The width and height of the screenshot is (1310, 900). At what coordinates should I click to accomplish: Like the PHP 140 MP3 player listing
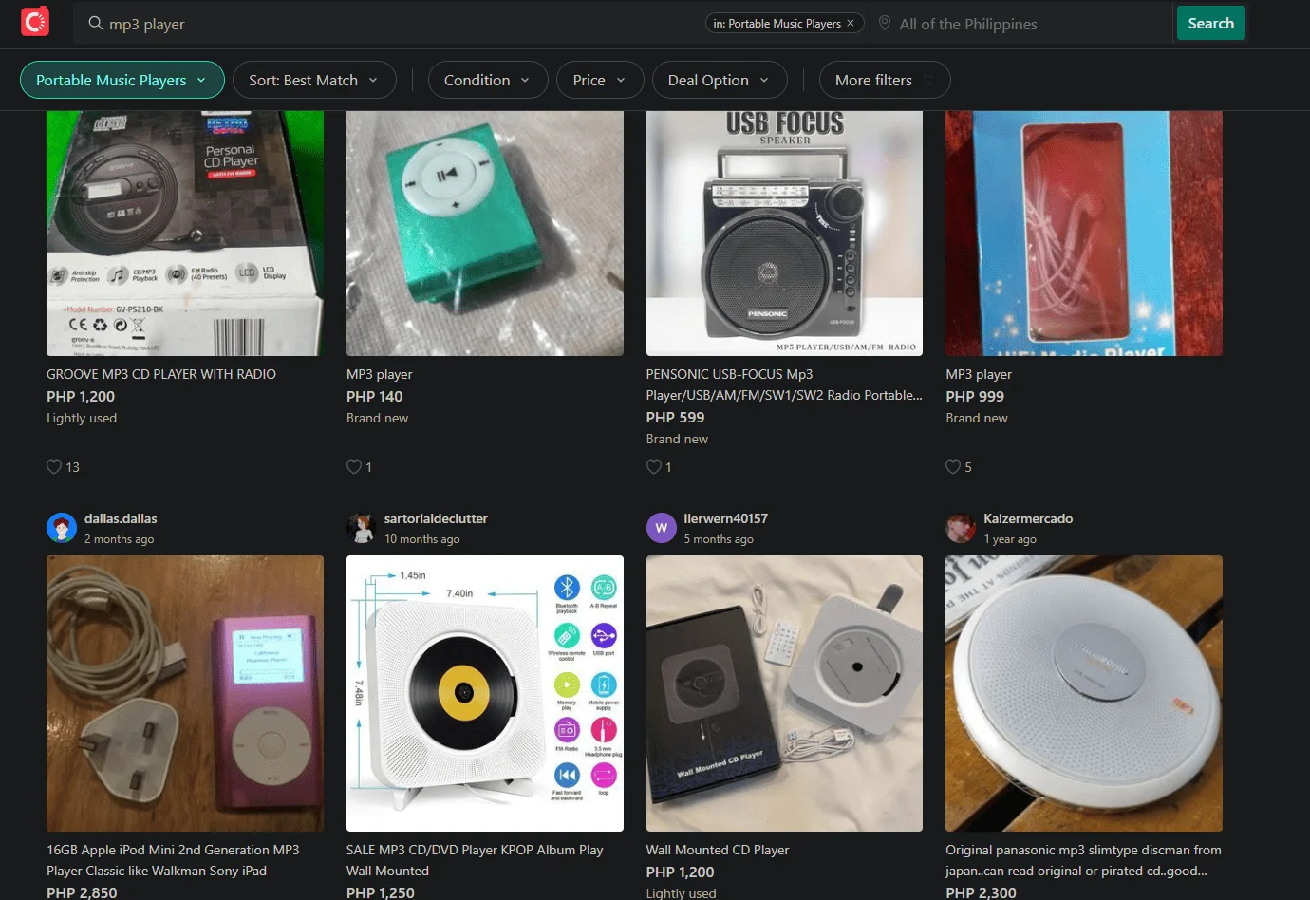354,467
